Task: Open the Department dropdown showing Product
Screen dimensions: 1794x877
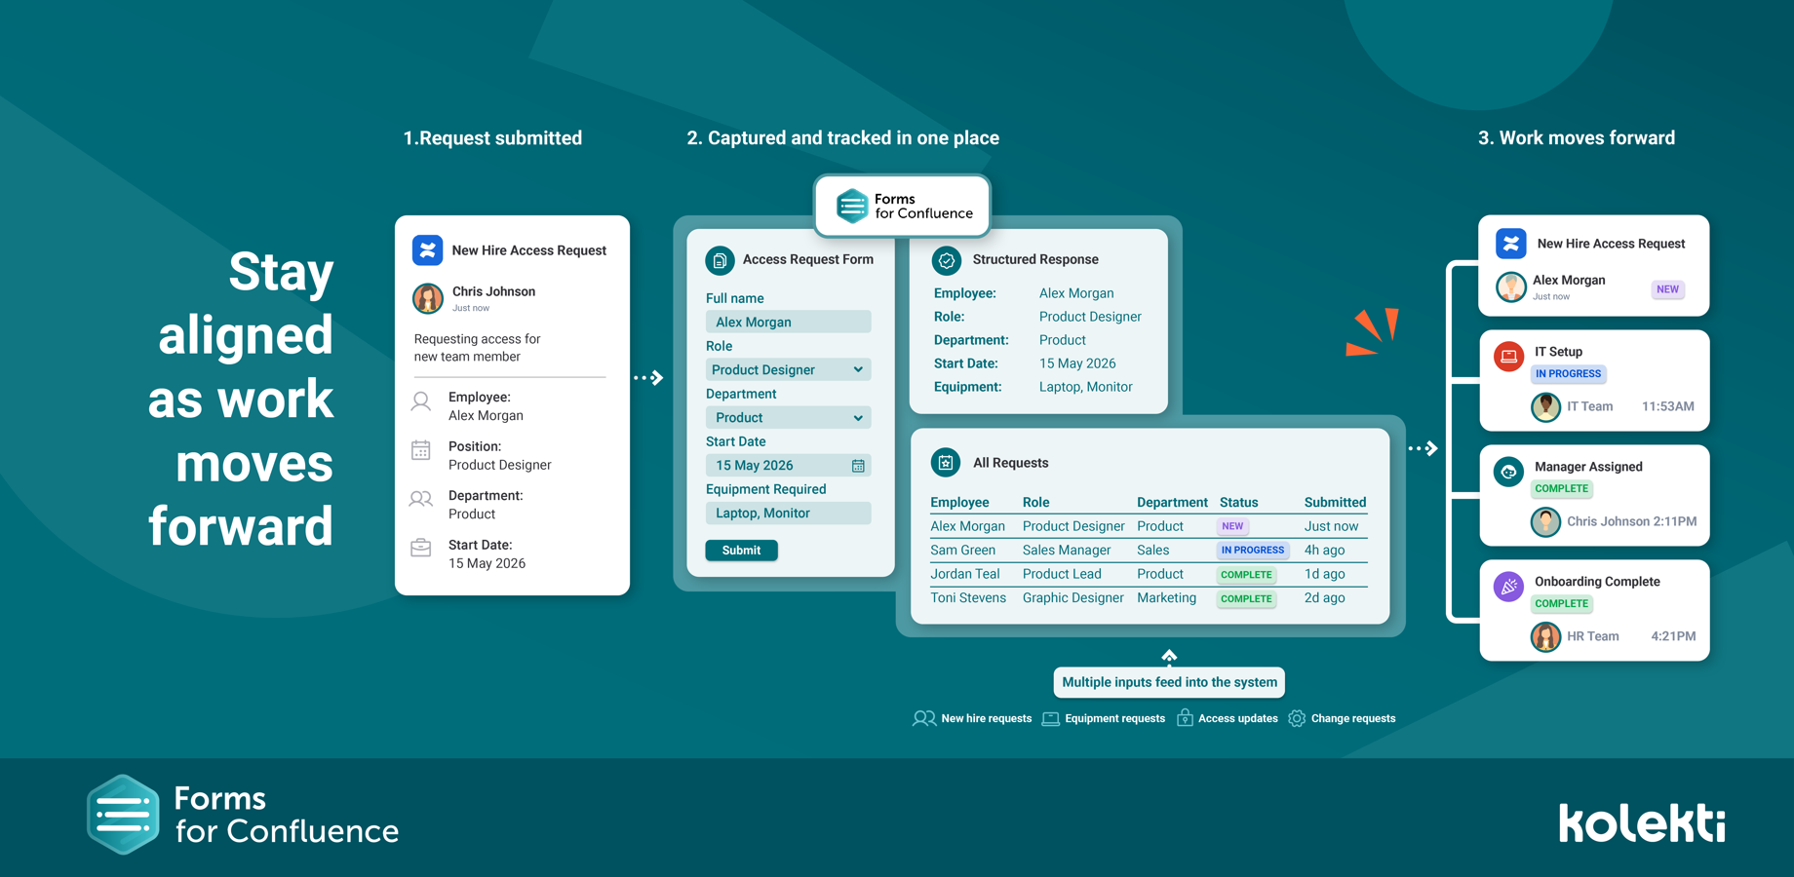Action: click(788, 417)
